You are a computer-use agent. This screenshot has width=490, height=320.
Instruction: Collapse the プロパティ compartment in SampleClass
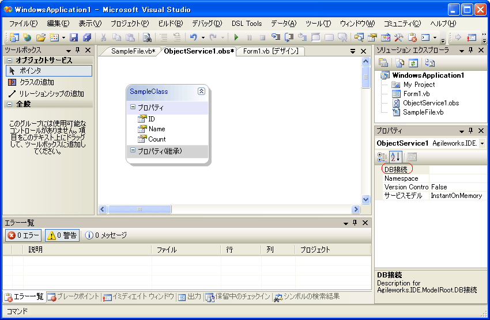point(133,107)
